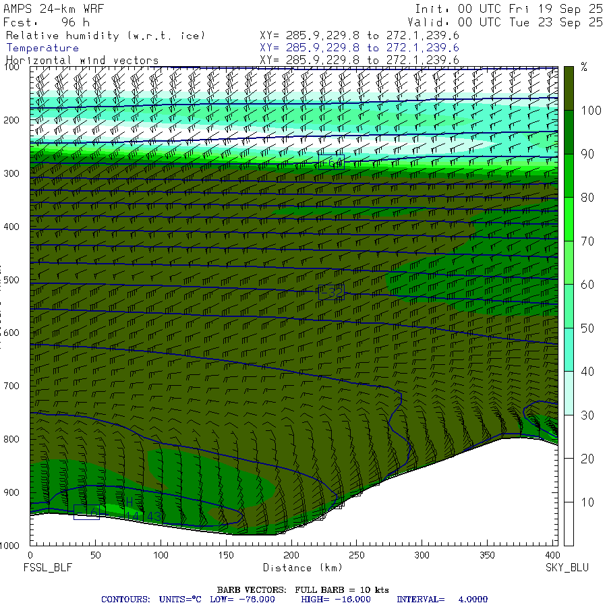Click the '600' pressure axis label

11,333
